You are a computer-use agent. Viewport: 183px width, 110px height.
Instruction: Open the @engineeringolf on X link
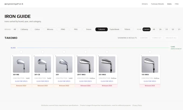click(x=14, y=4)
